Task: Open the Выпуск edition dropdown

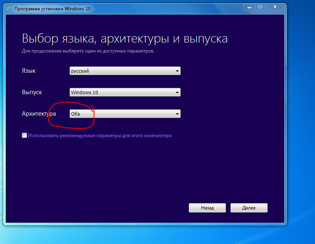Action: 125,92
